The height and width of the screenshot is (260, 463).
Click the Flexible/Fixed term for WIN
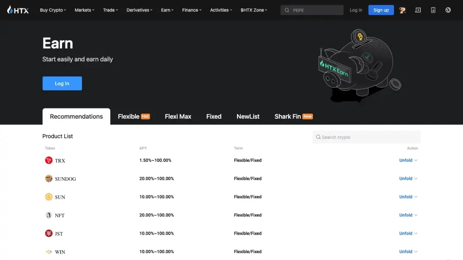click(x=248, y=252)
